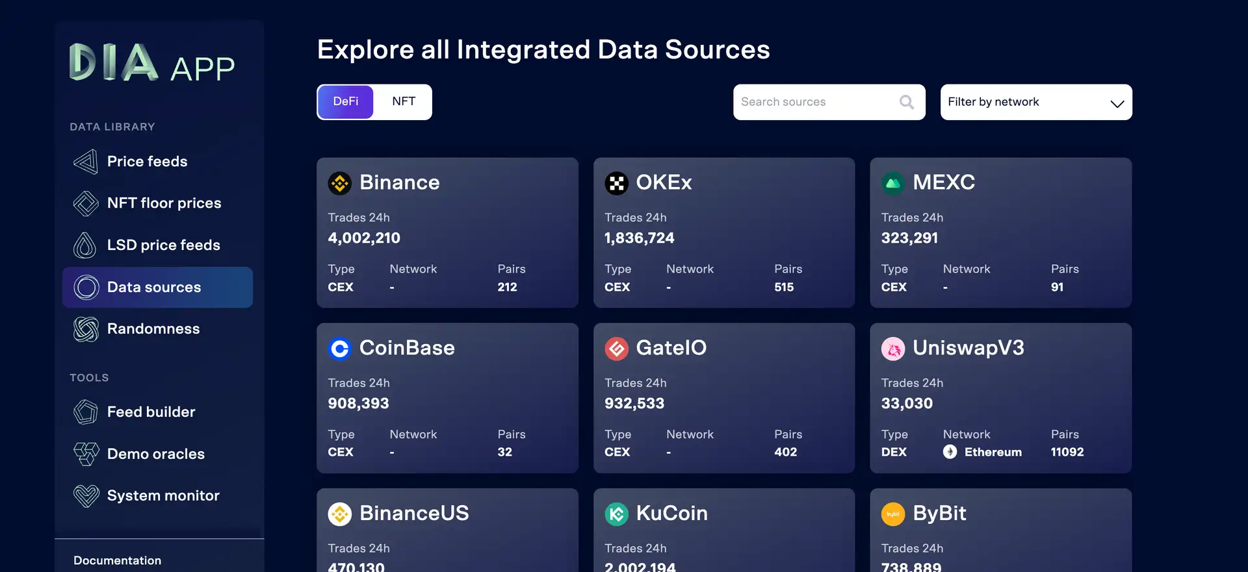1248x572 pixels.
Task: Click the LSD price feeds droplet icon
Action: click(85, 245)
